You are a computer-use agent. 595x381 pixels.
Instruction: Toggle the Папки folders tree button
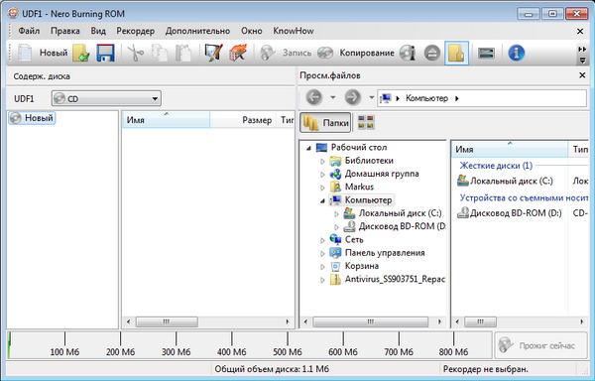(x=325, y=123)
